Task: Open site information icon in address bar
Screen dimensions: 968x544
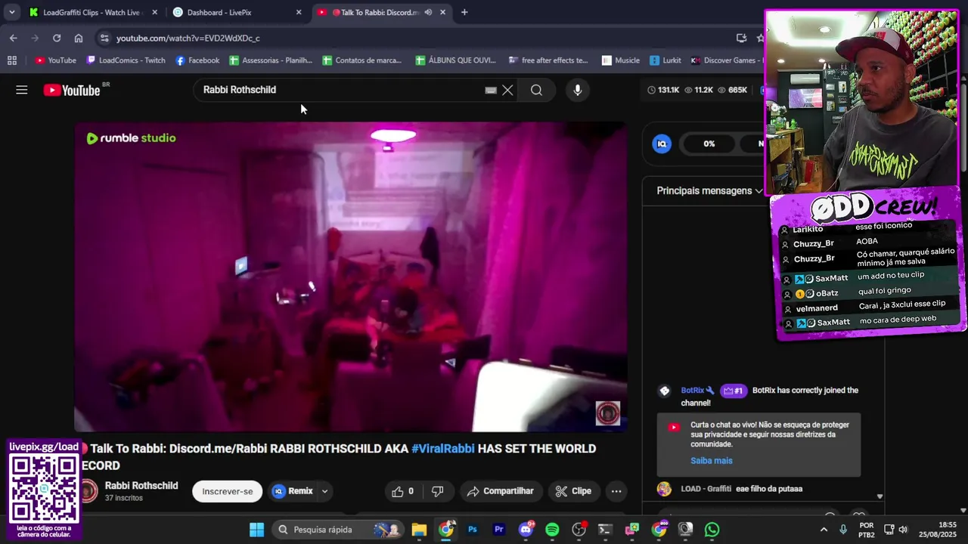Action: coord(104,38)
